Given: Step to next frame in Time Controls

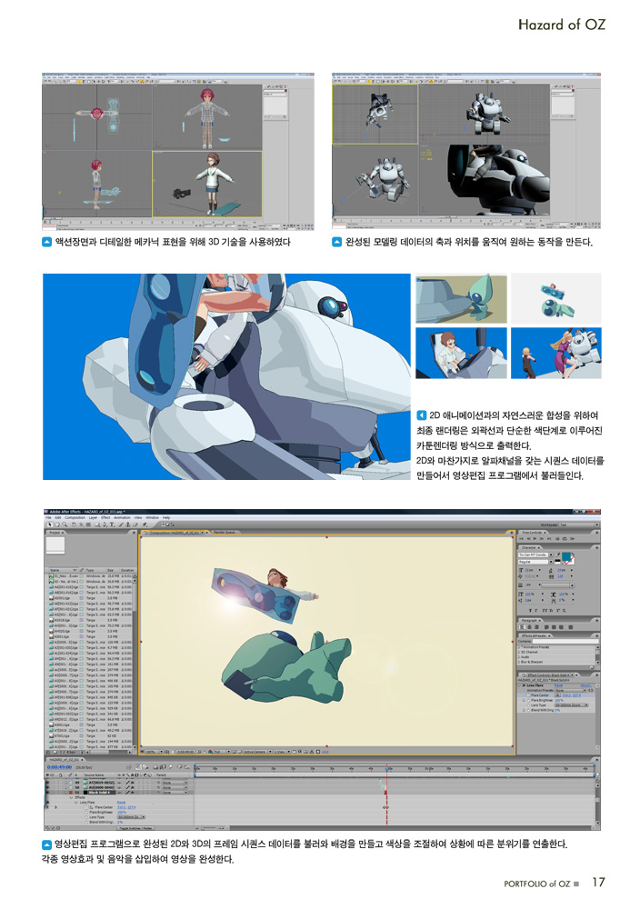Looking at the screenshot, I should tap(542, 538).
